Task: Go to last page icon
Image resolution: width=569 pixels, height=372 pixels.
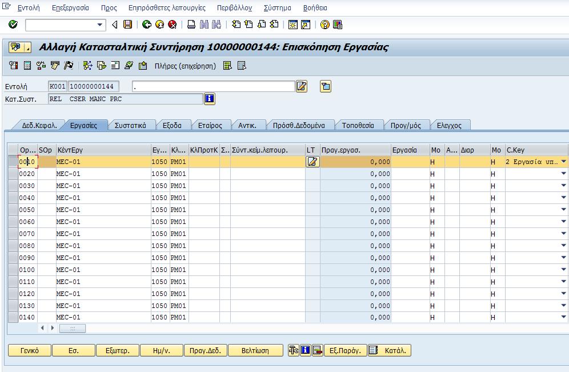Action: point(274,25)
